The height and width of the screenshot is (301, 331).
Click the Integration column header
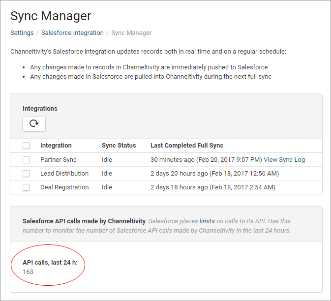(56, 146)
